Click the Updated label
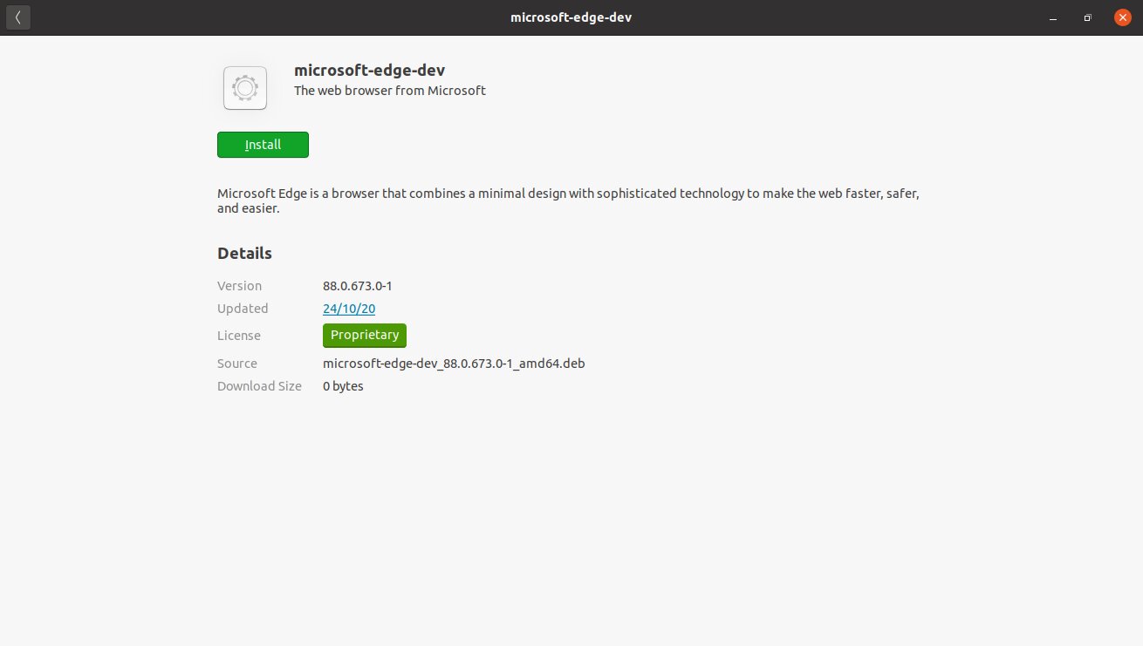Screen dimensions: 1143x646 point(243,309)
